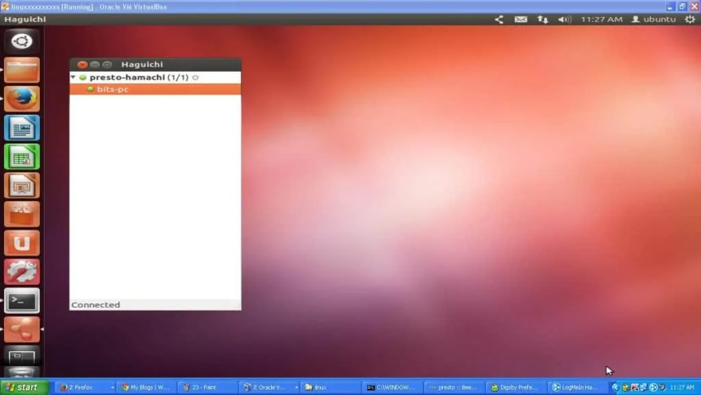Open System Settings wrench-and-gear icon
701x395 pixels.
[x=21, y=272]
